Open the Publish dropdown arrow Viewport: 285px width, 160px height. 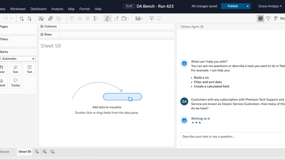(x=248, y=6)
